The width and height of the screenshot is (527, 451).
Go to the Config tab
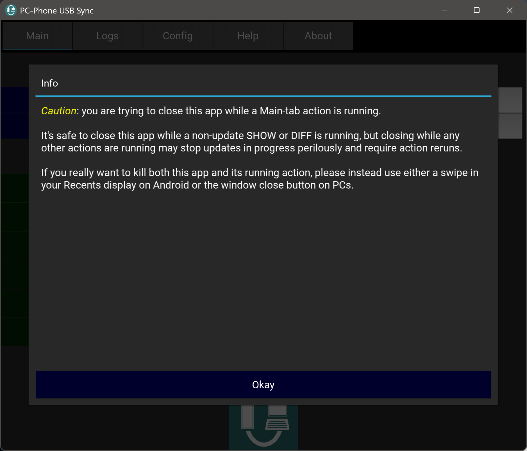(178, 36)
